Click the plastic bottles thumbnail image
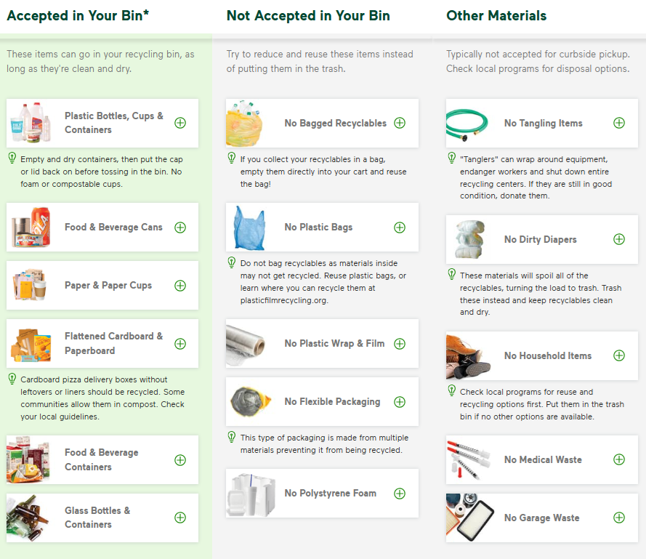 point(30,123)
